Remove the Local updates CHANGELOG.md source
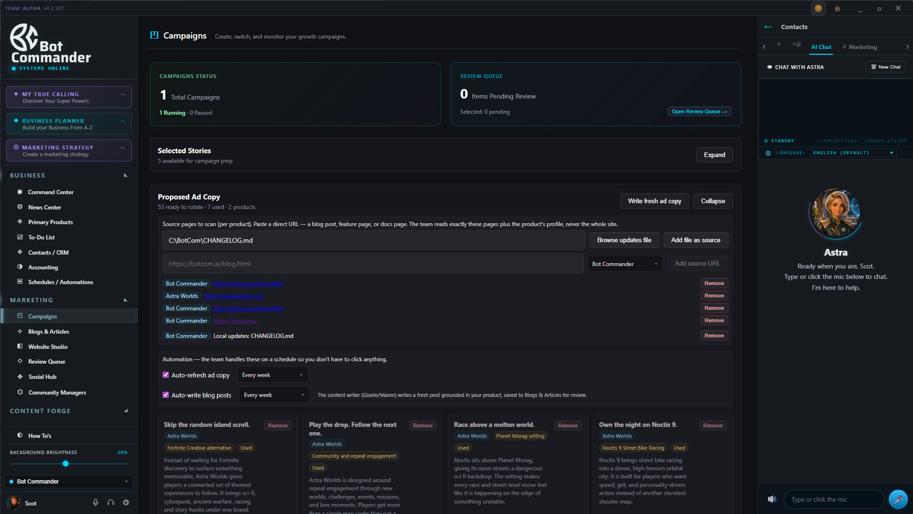This screenshot has width=913, height=514. coord(714,336)
